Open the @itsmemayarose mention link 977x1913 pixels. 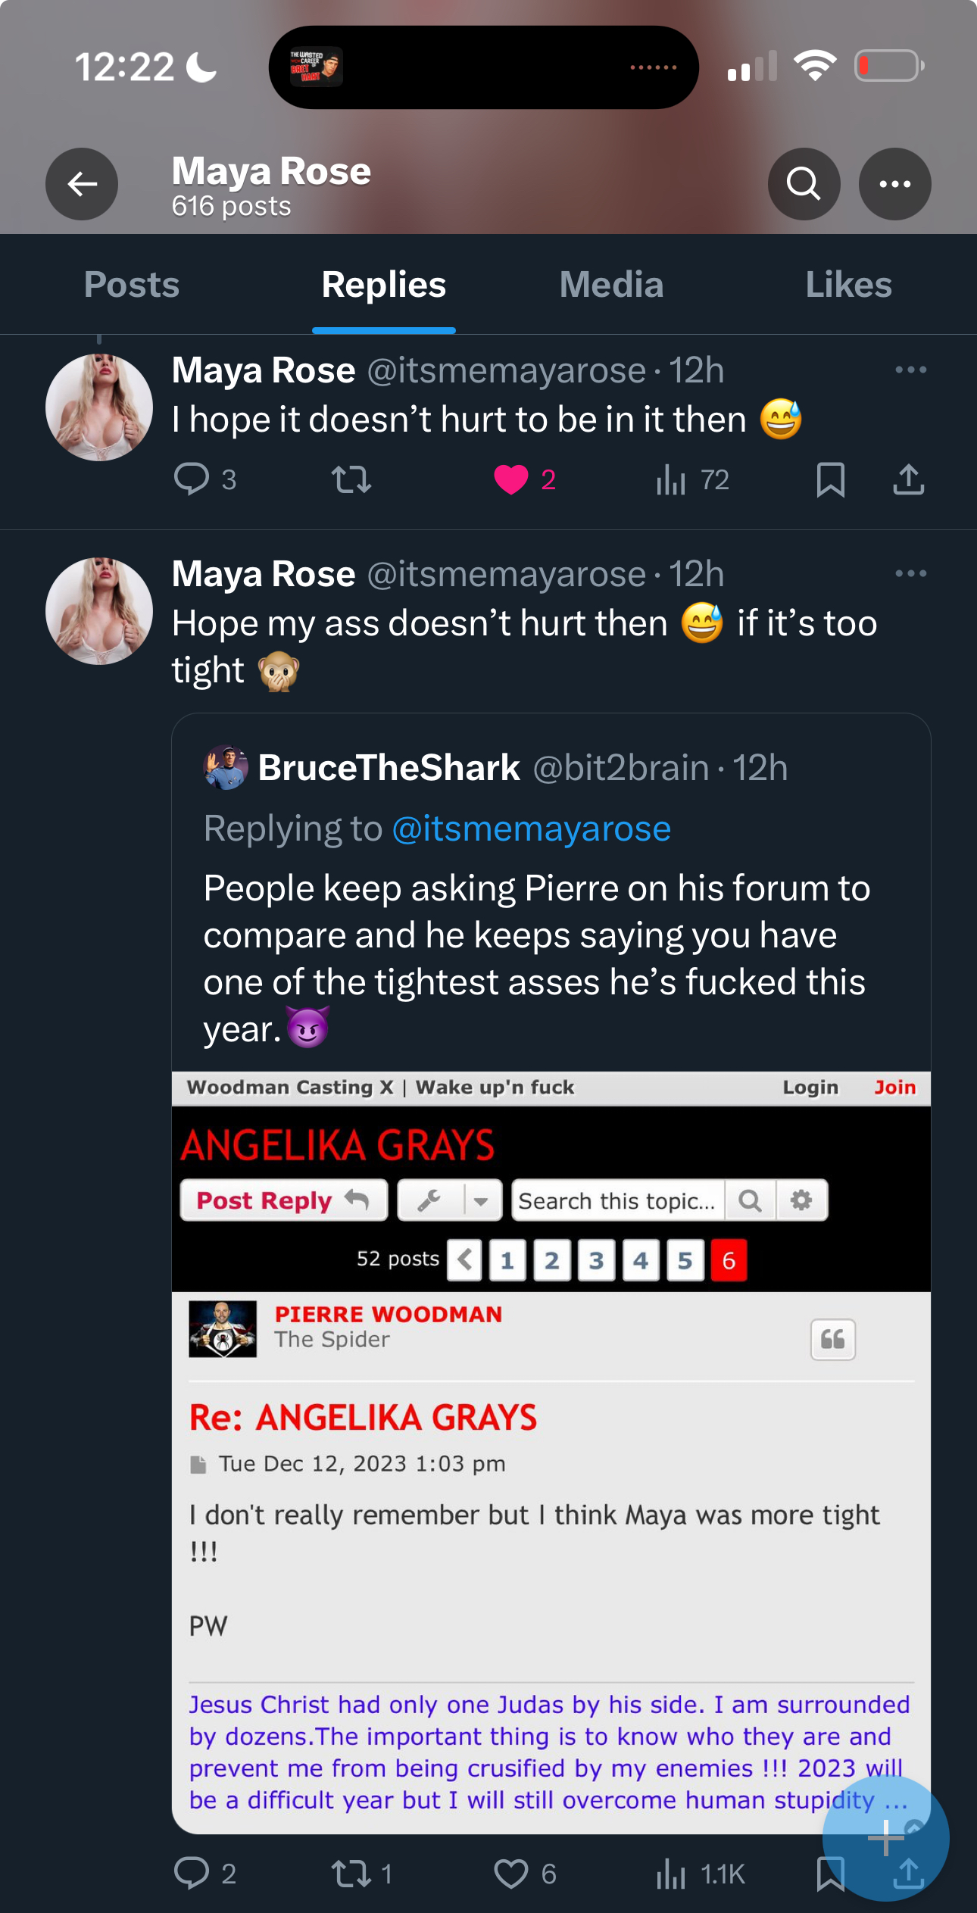pyautogui.click(x=531, y=829)
